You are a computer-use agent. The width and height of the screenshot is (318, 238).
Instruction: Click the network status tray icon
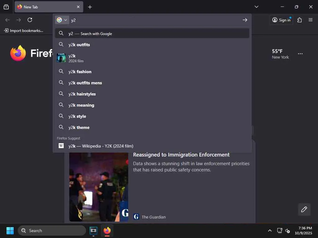(x=279, y=231)
